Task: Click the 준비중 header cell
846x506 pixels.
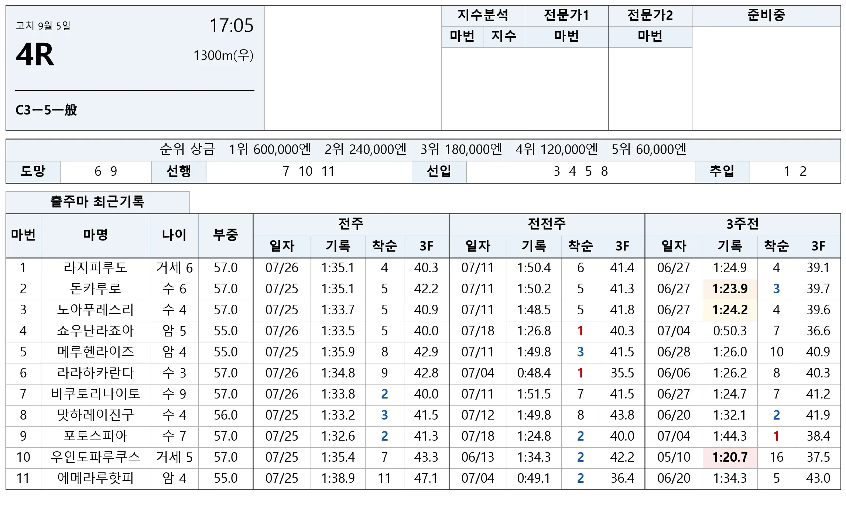Action: point(766,16)
